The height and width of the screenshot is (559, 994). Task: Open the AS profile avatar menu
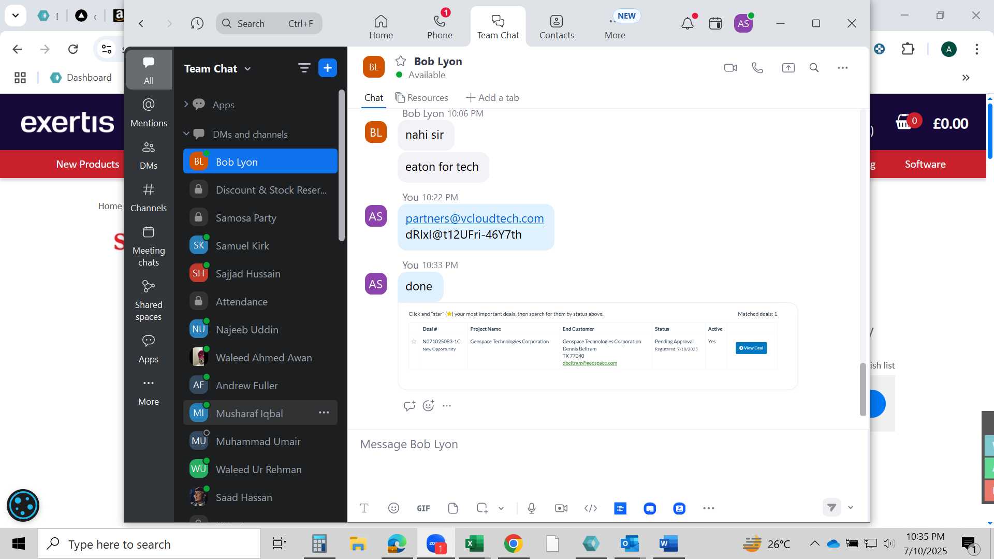pyautogui.click(x=743, y=23)
